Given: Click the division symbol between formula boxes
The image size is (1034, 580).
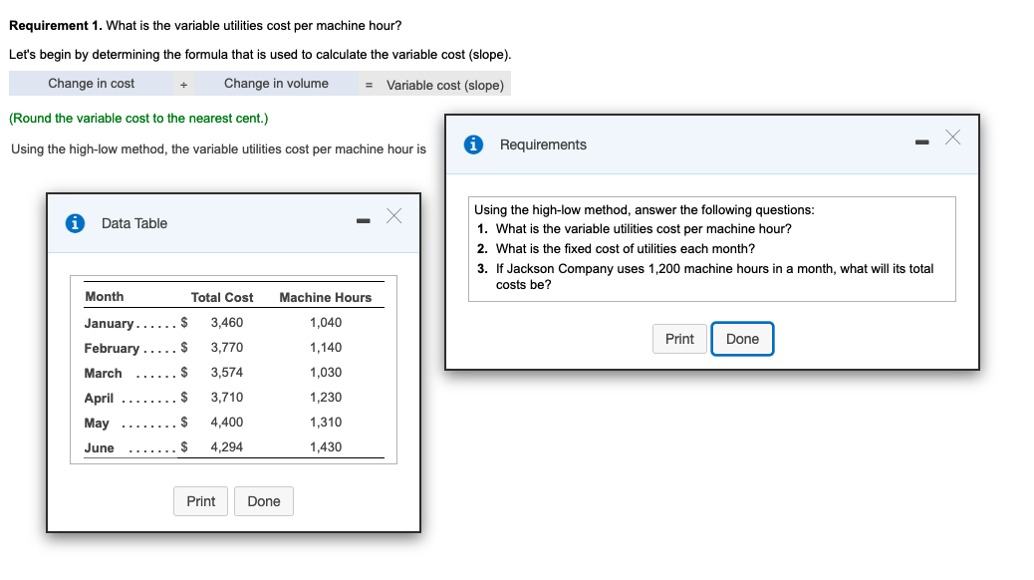Looking at the screenshot, I should (x=183, y=84).
